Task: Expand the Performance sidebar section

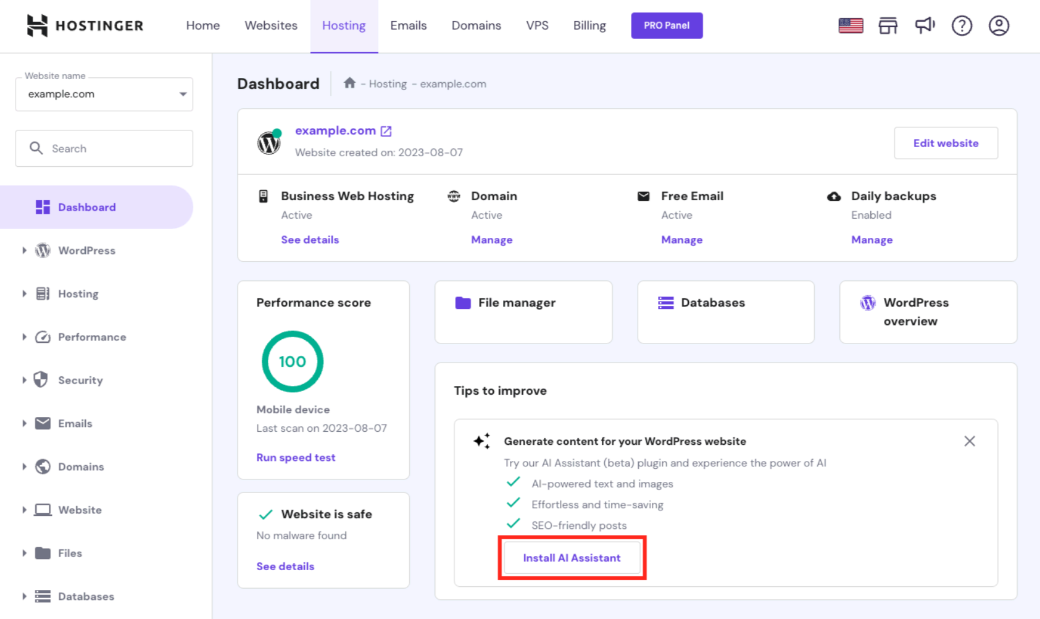Action: [91, 337]
